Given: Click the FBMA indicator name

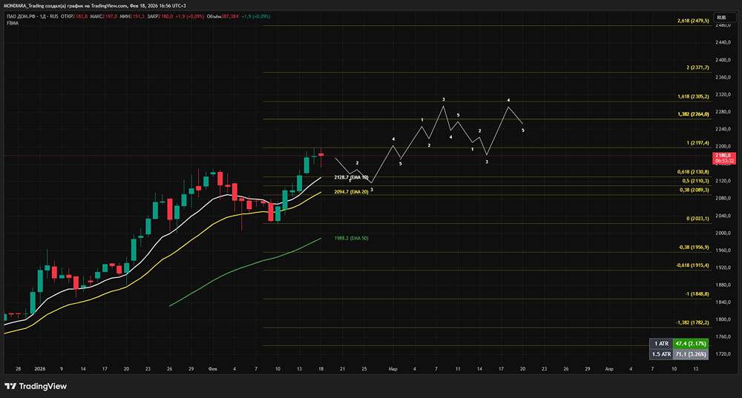Looking at the screenshot, I should click(x=13, y=23).
